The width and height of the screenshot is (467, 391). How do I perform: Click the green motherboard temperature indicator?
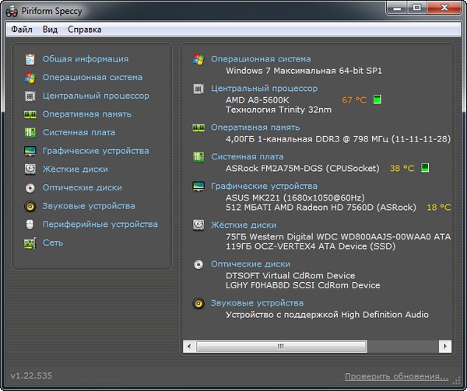[x=425, y=168]
